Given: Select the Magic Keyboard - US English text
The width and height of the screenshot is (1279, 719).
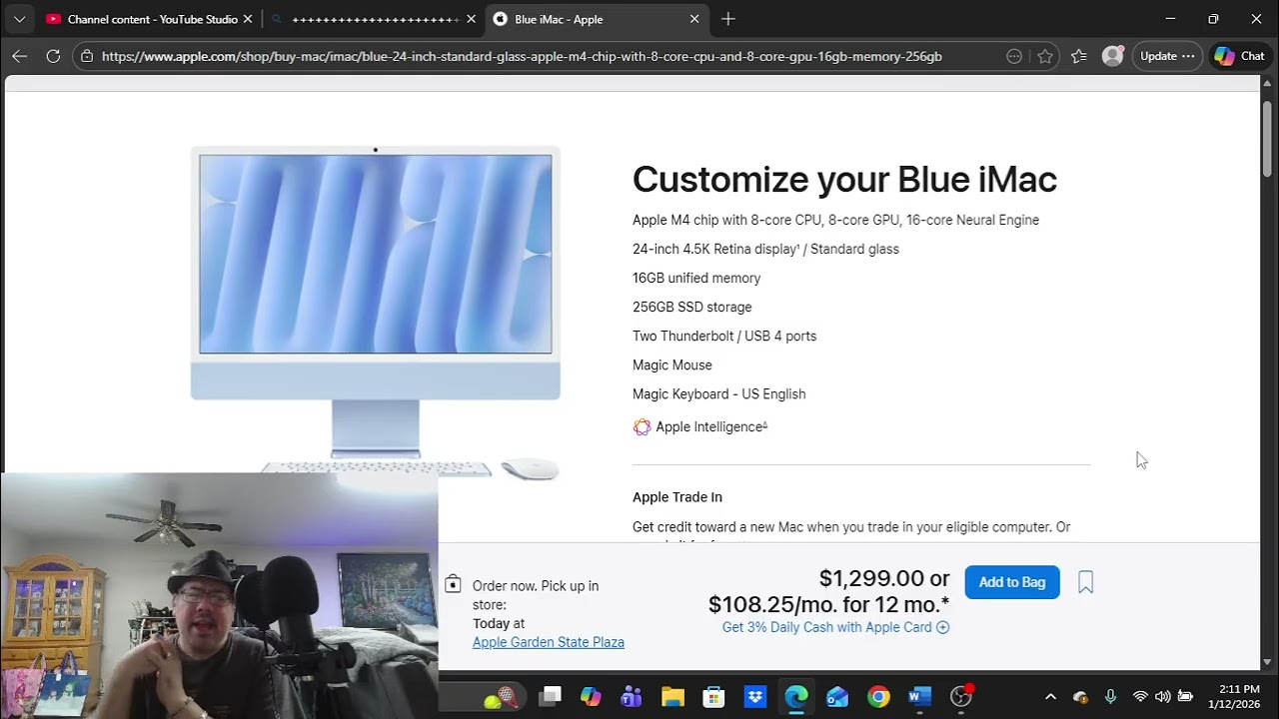Looking at the screenshot, I should coord(719,393).
